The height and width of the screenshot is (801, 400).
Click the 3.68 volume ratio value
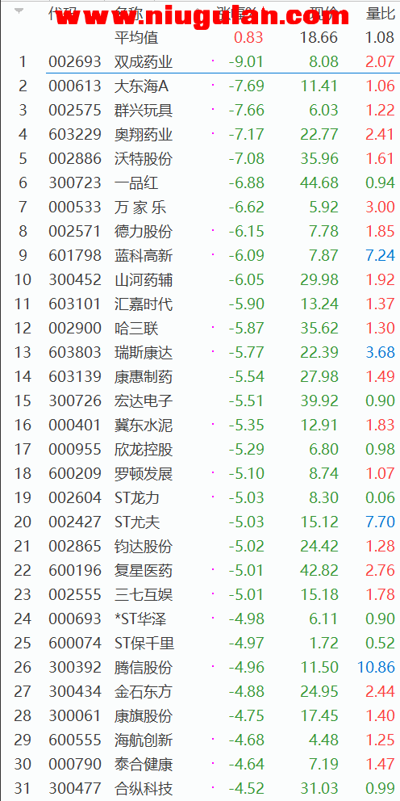pyautogui.click(x=380, y=353)
